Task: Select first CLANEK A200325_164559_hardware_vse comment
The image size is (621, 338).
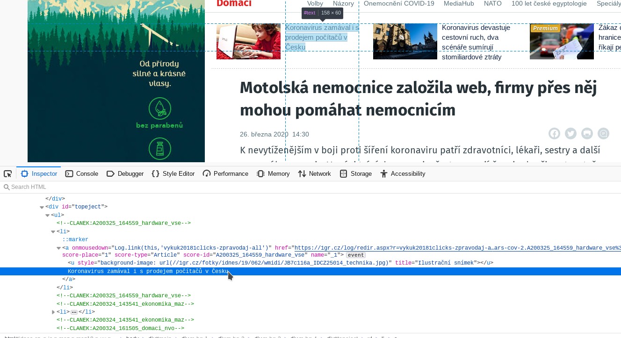Action: click(x=310, y=223)
